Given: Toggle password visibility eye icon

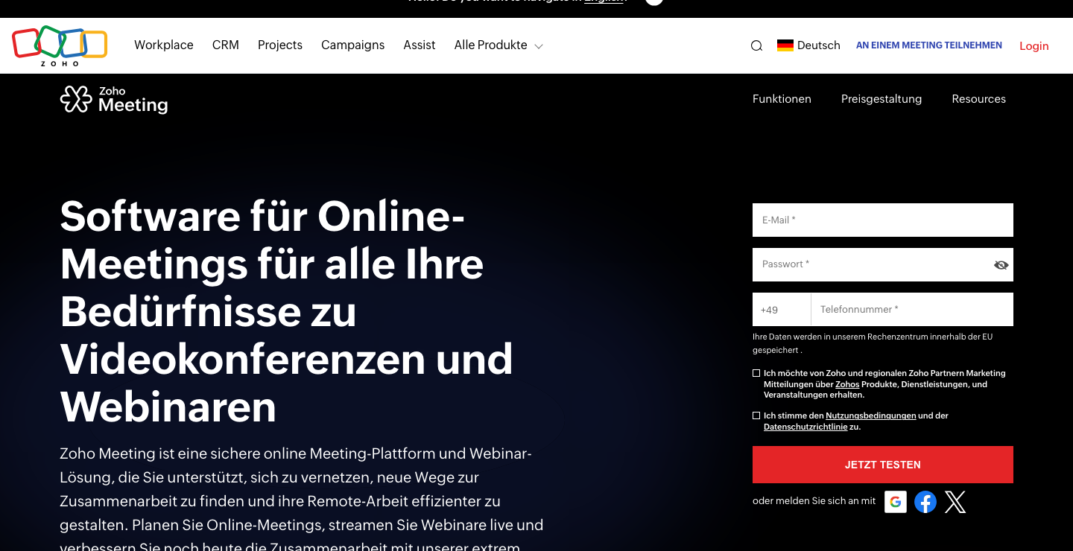Looking at the screenshot, I should tap(1001, 265).
